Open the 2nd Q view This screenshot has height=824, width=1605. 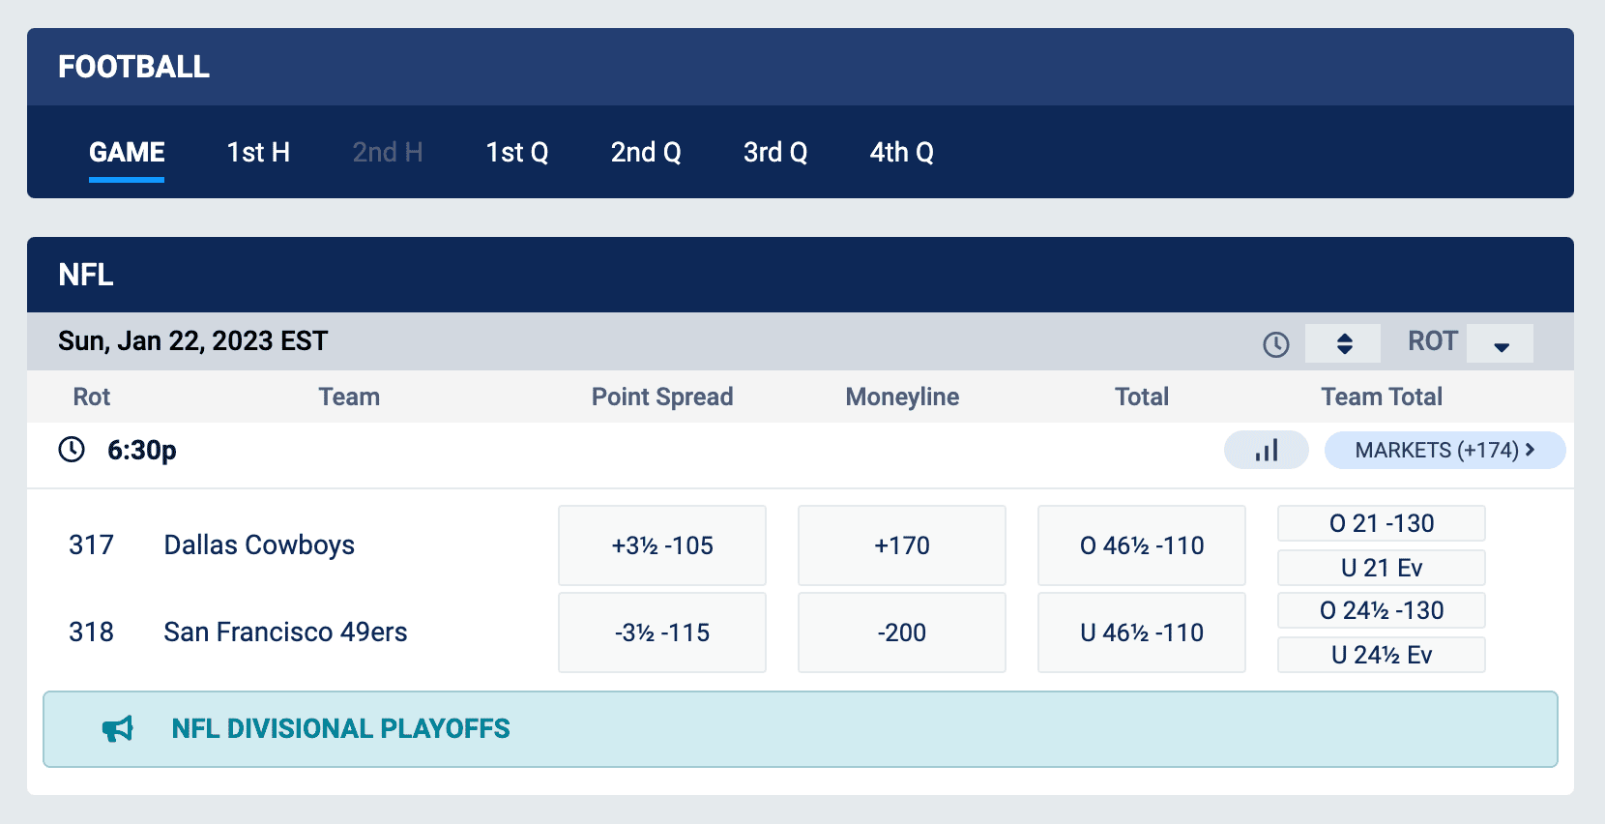645,152
